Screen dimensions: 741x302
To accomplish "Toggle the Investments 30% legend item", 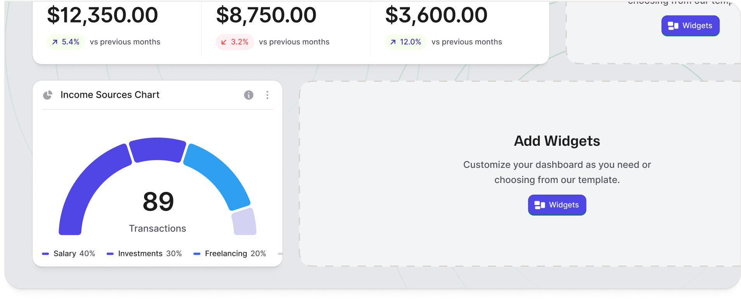I will tap(144, 254).
